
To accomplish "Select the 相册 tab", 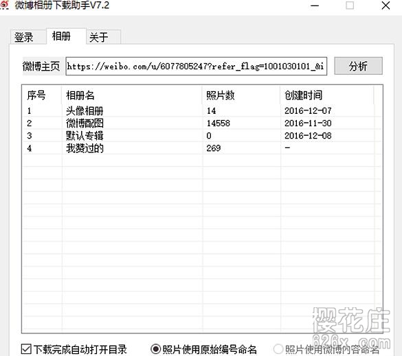I will [x=66, y=36].
